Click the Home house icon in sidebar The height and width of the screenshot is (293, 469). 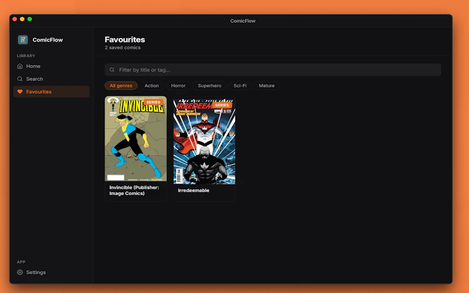coord(20,66)
